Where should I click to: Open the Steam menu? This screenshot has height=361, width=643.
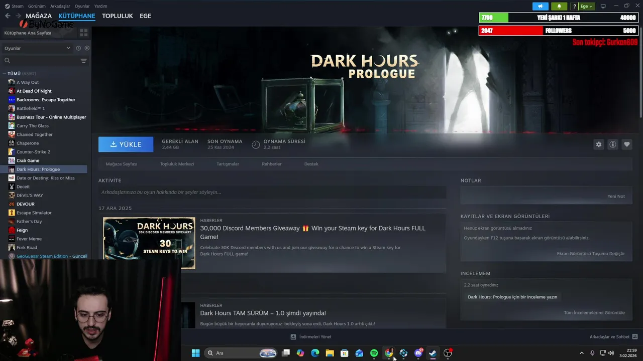click(x=14, y=7)
